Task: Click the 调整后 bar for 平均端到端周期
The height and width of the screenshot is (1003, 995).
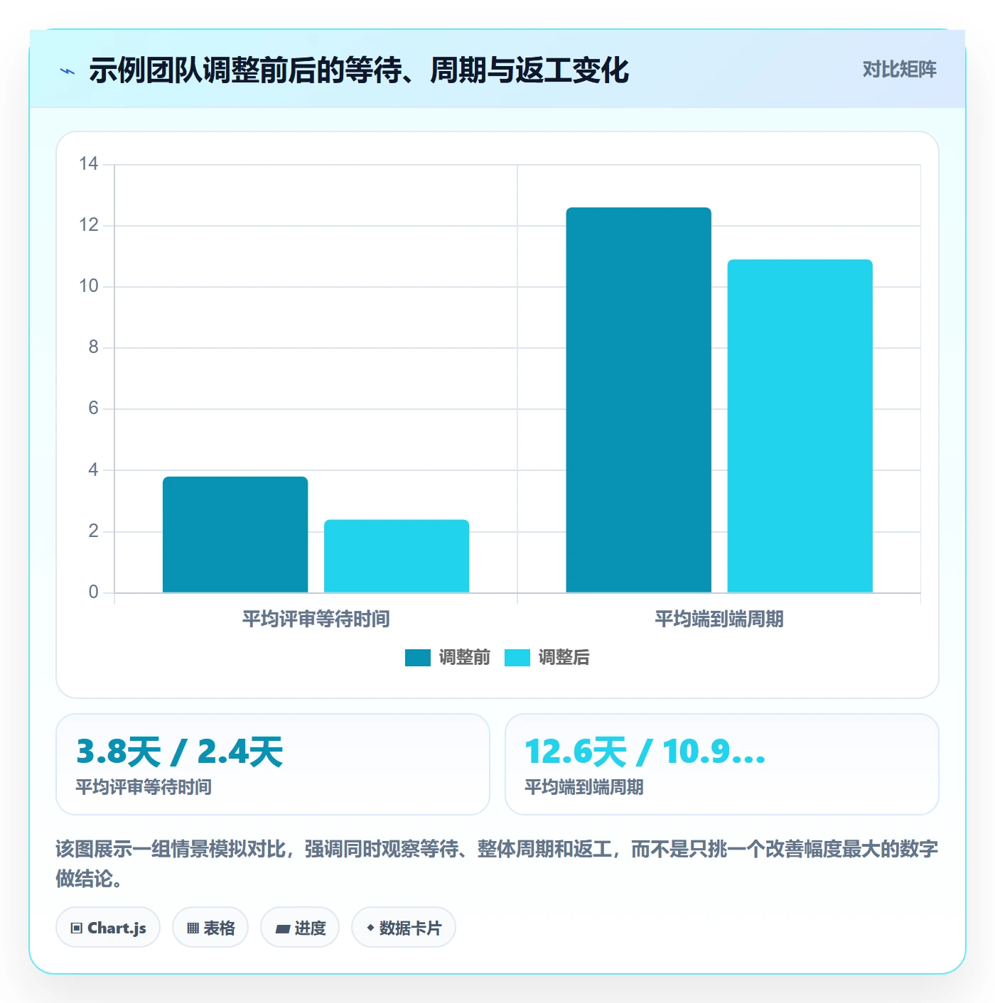Action: (x=800, y=426)
